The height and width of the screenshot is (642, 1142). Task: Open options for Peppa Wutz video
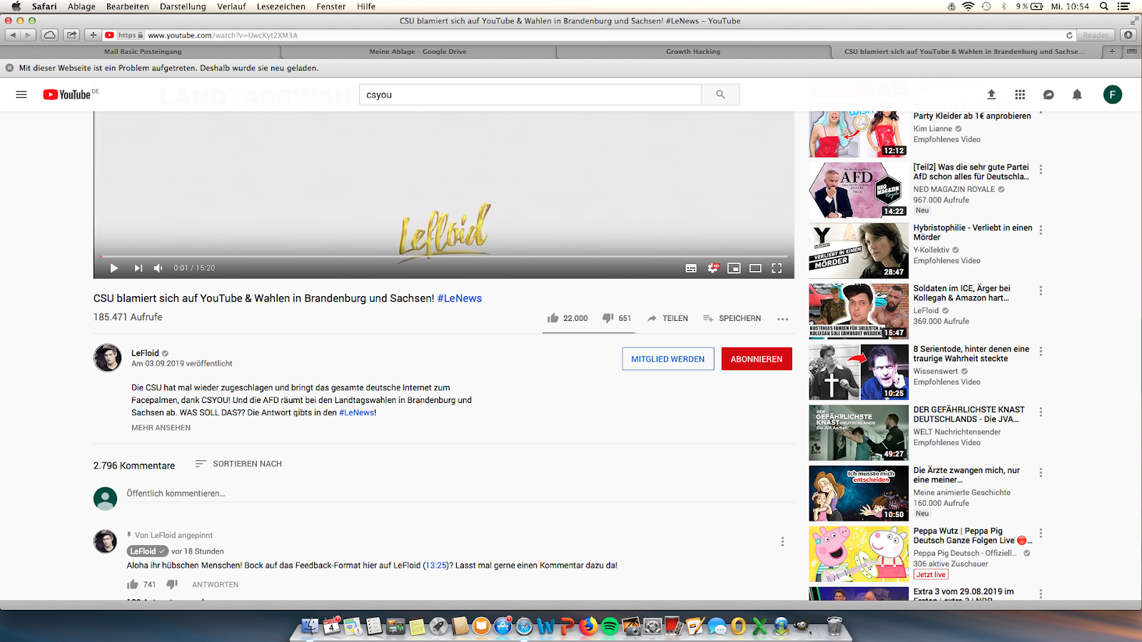(1041, 533)
